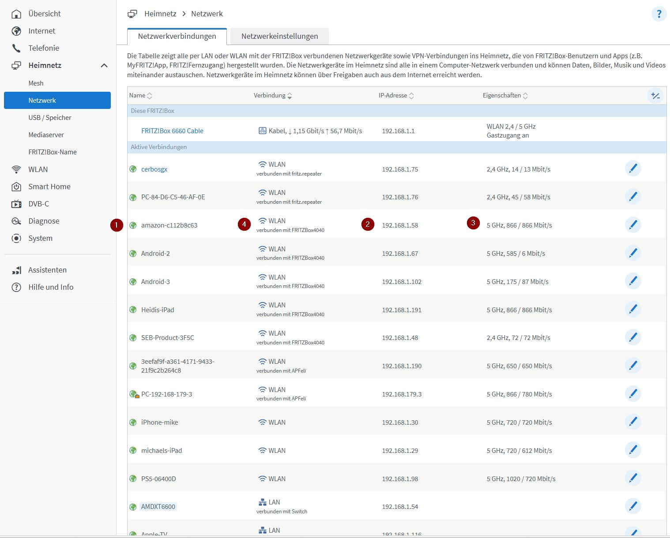Click the globe status icon beside Android-2
This screenshot has width=670, height=538.
(133, 254)
